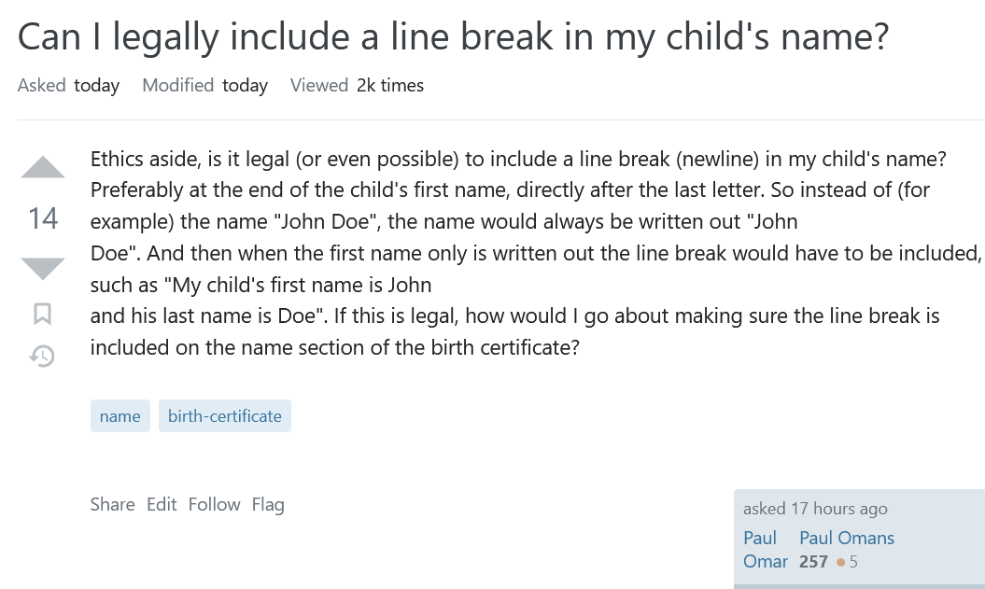Downvote the question with the down arrow

pos(43,268)
